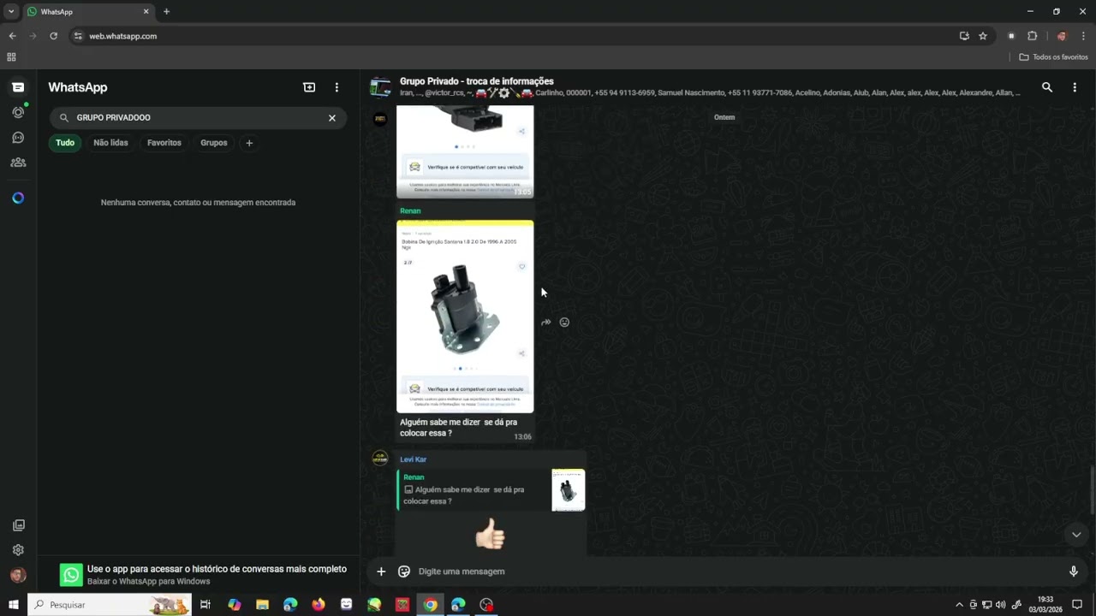
Task: Clear the search field text
Action: (x=332, y=118)
